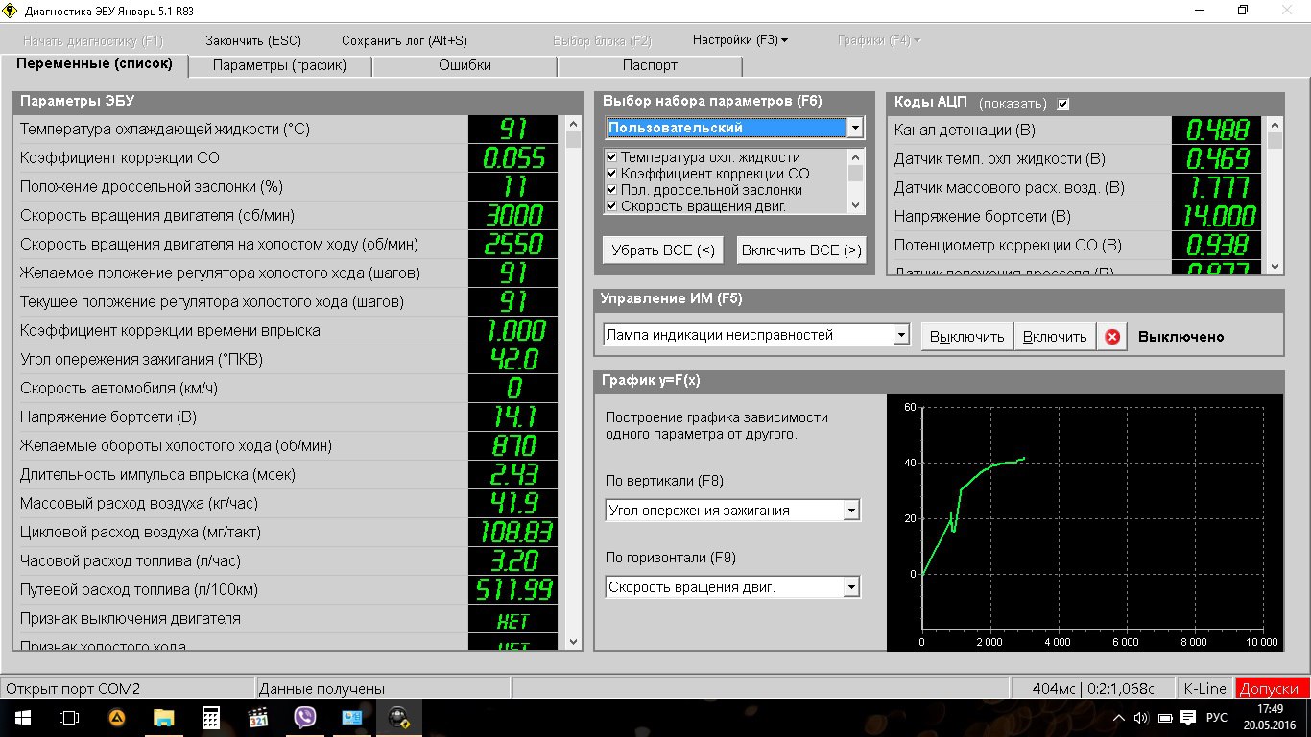1311x737 pixels.
Task: Open По вертикали Угол опережения зажигания dropdown
Action: (851, 511)
